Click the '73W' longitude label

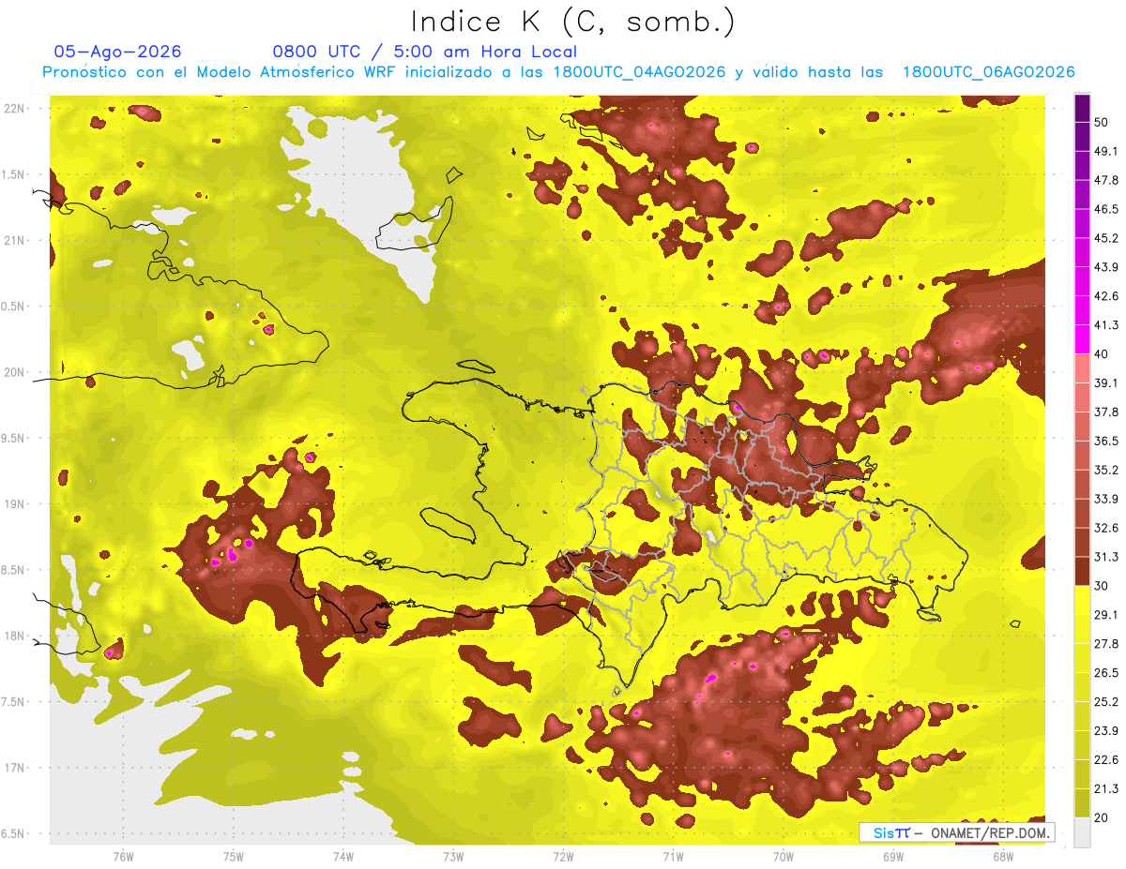[453, 856]
